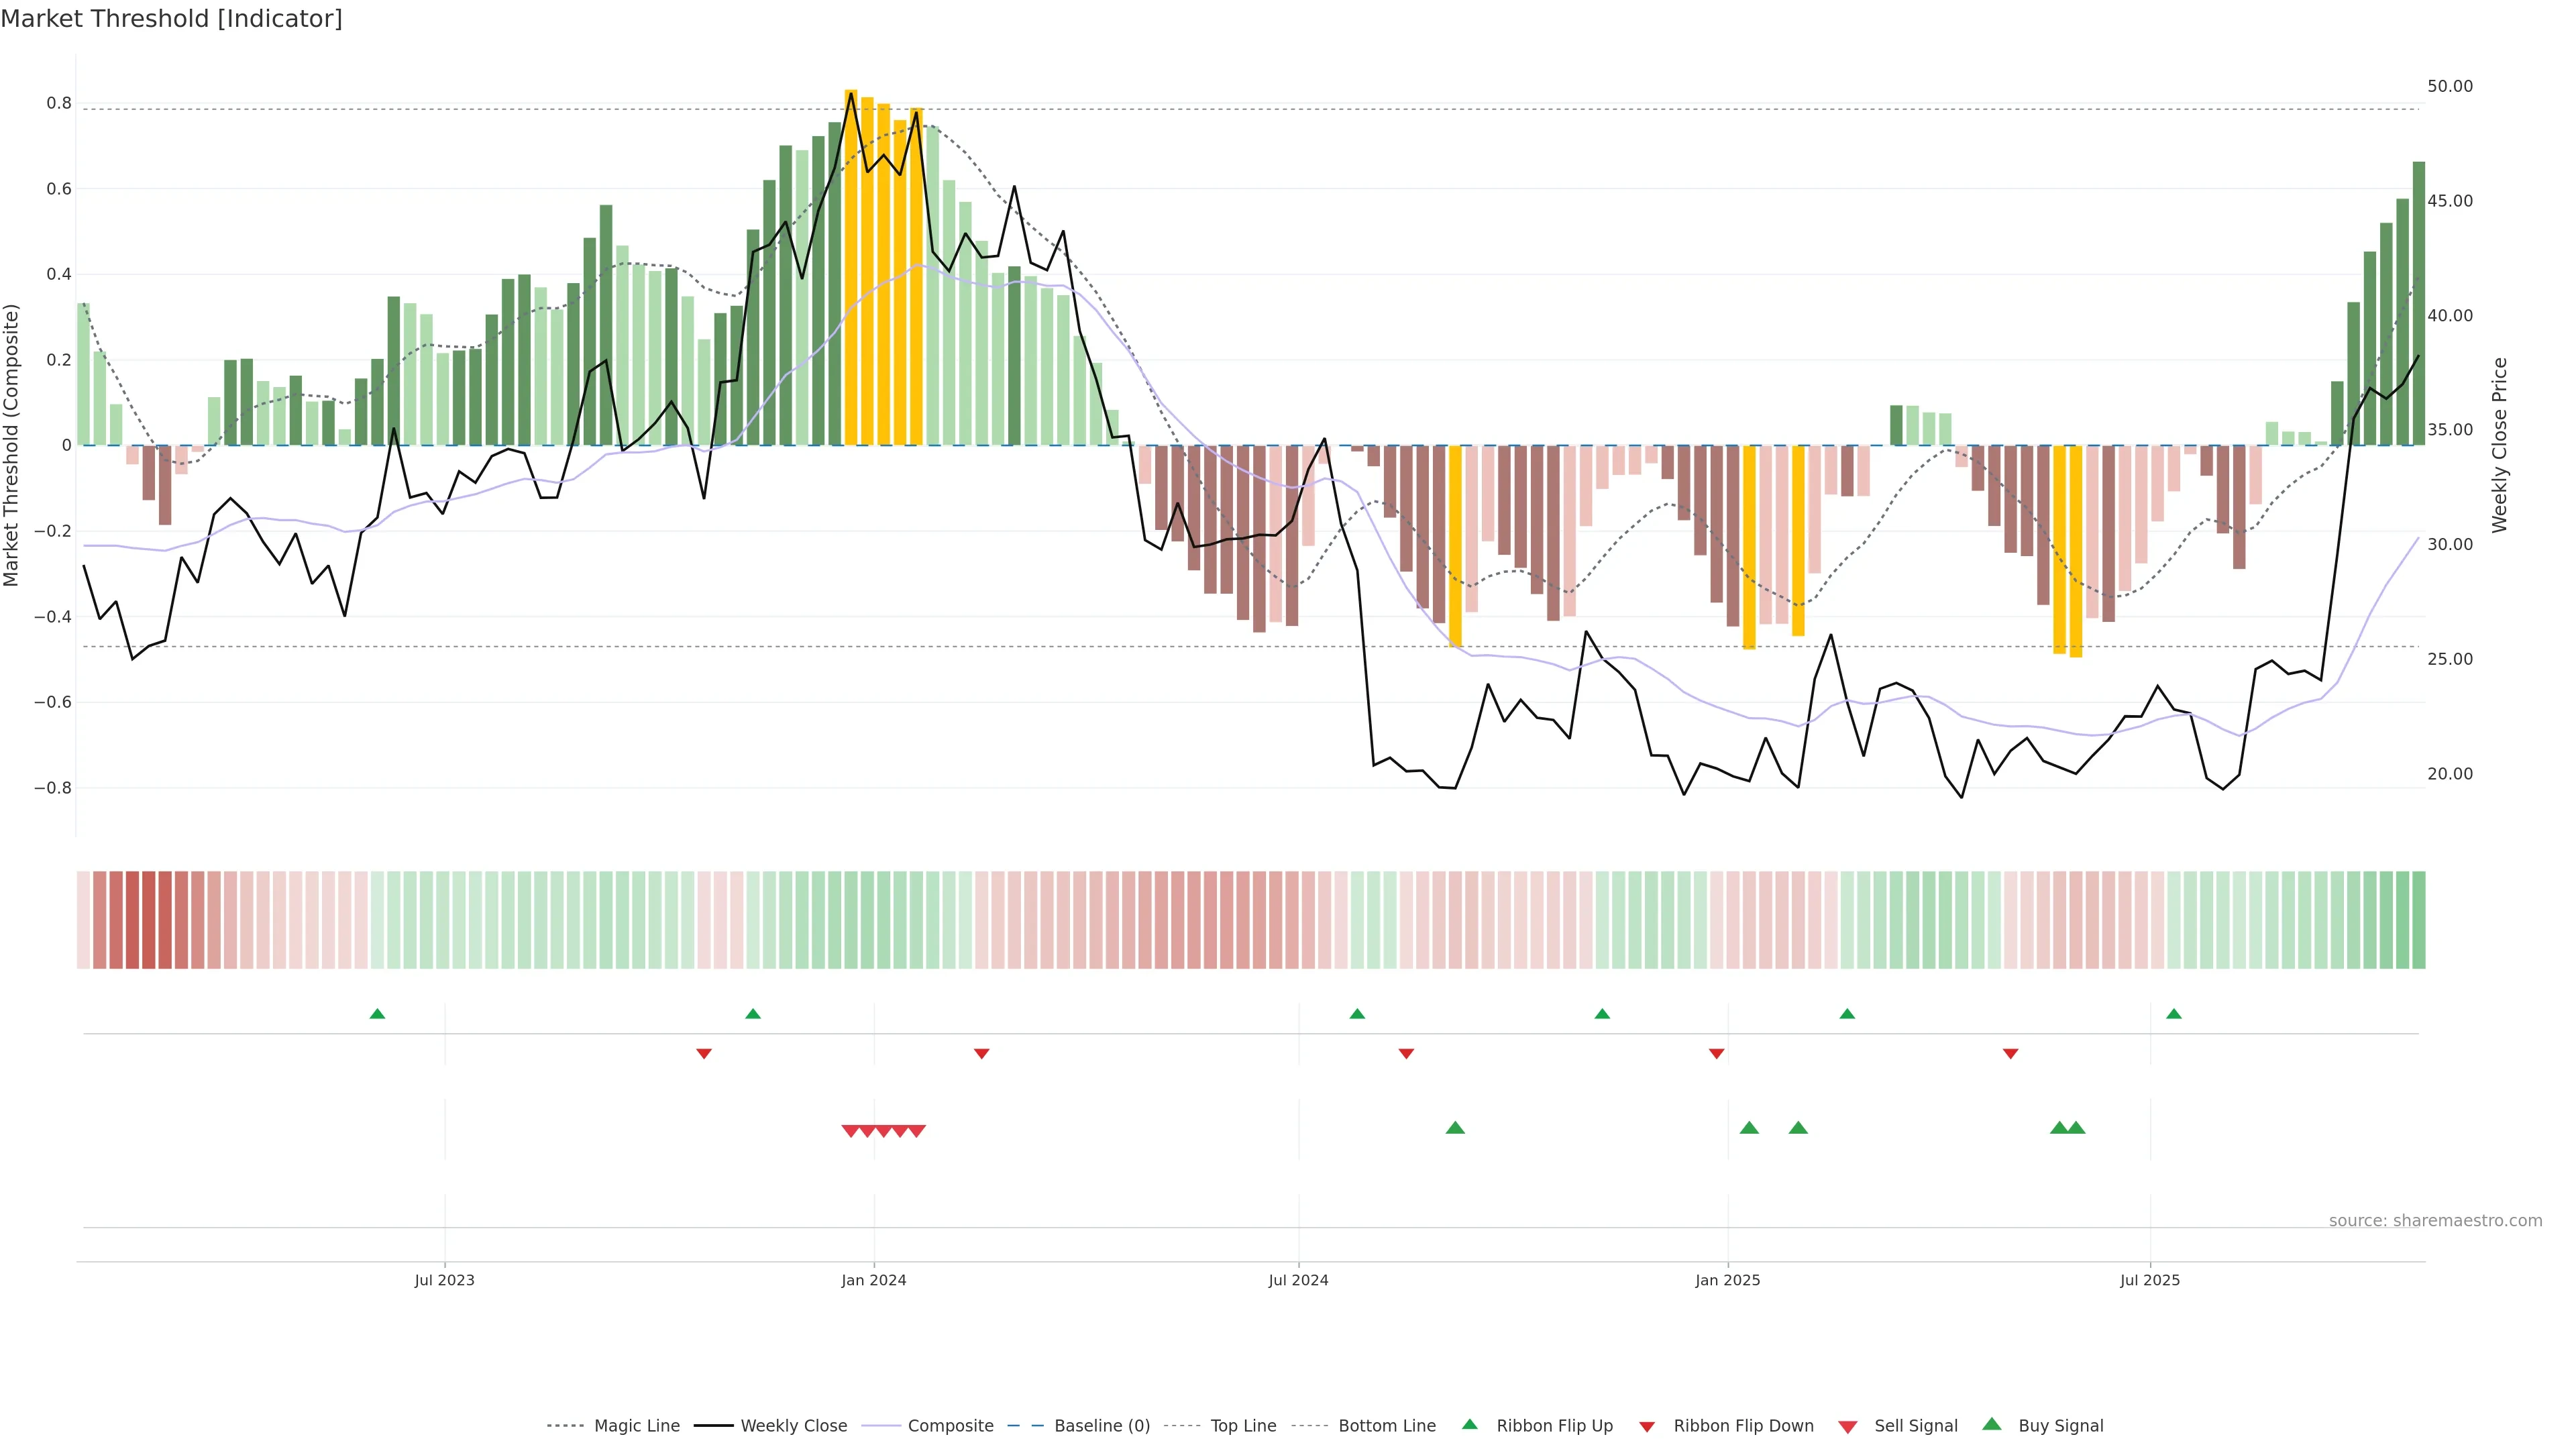Click the Jan 2024 x-axis label

click(x=873, y=1280)
